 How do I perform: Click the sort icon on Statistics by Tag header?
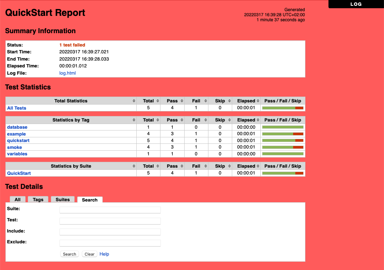point(134,120)
